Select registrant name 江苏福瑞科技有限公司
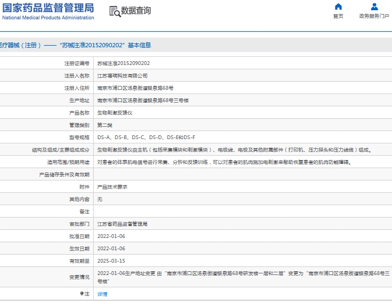This screenshot has height=304, width=392. 122,76
